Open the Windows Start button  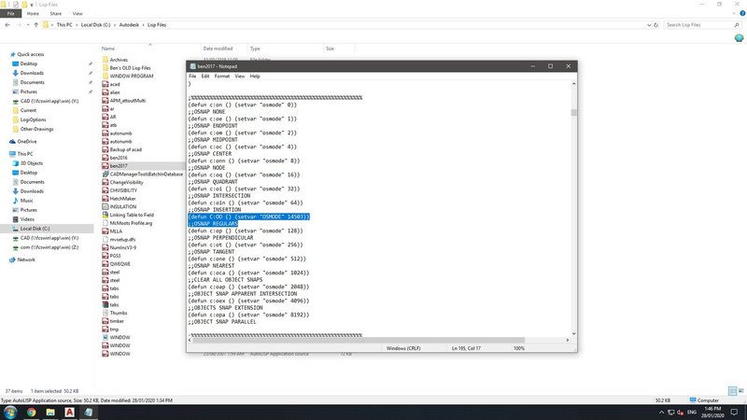point(10,412)
